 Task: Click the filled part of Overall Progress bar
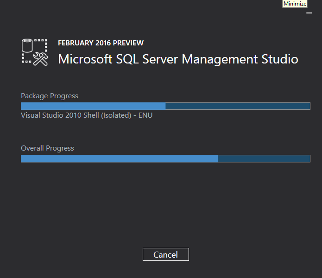[x=119, y=159]
